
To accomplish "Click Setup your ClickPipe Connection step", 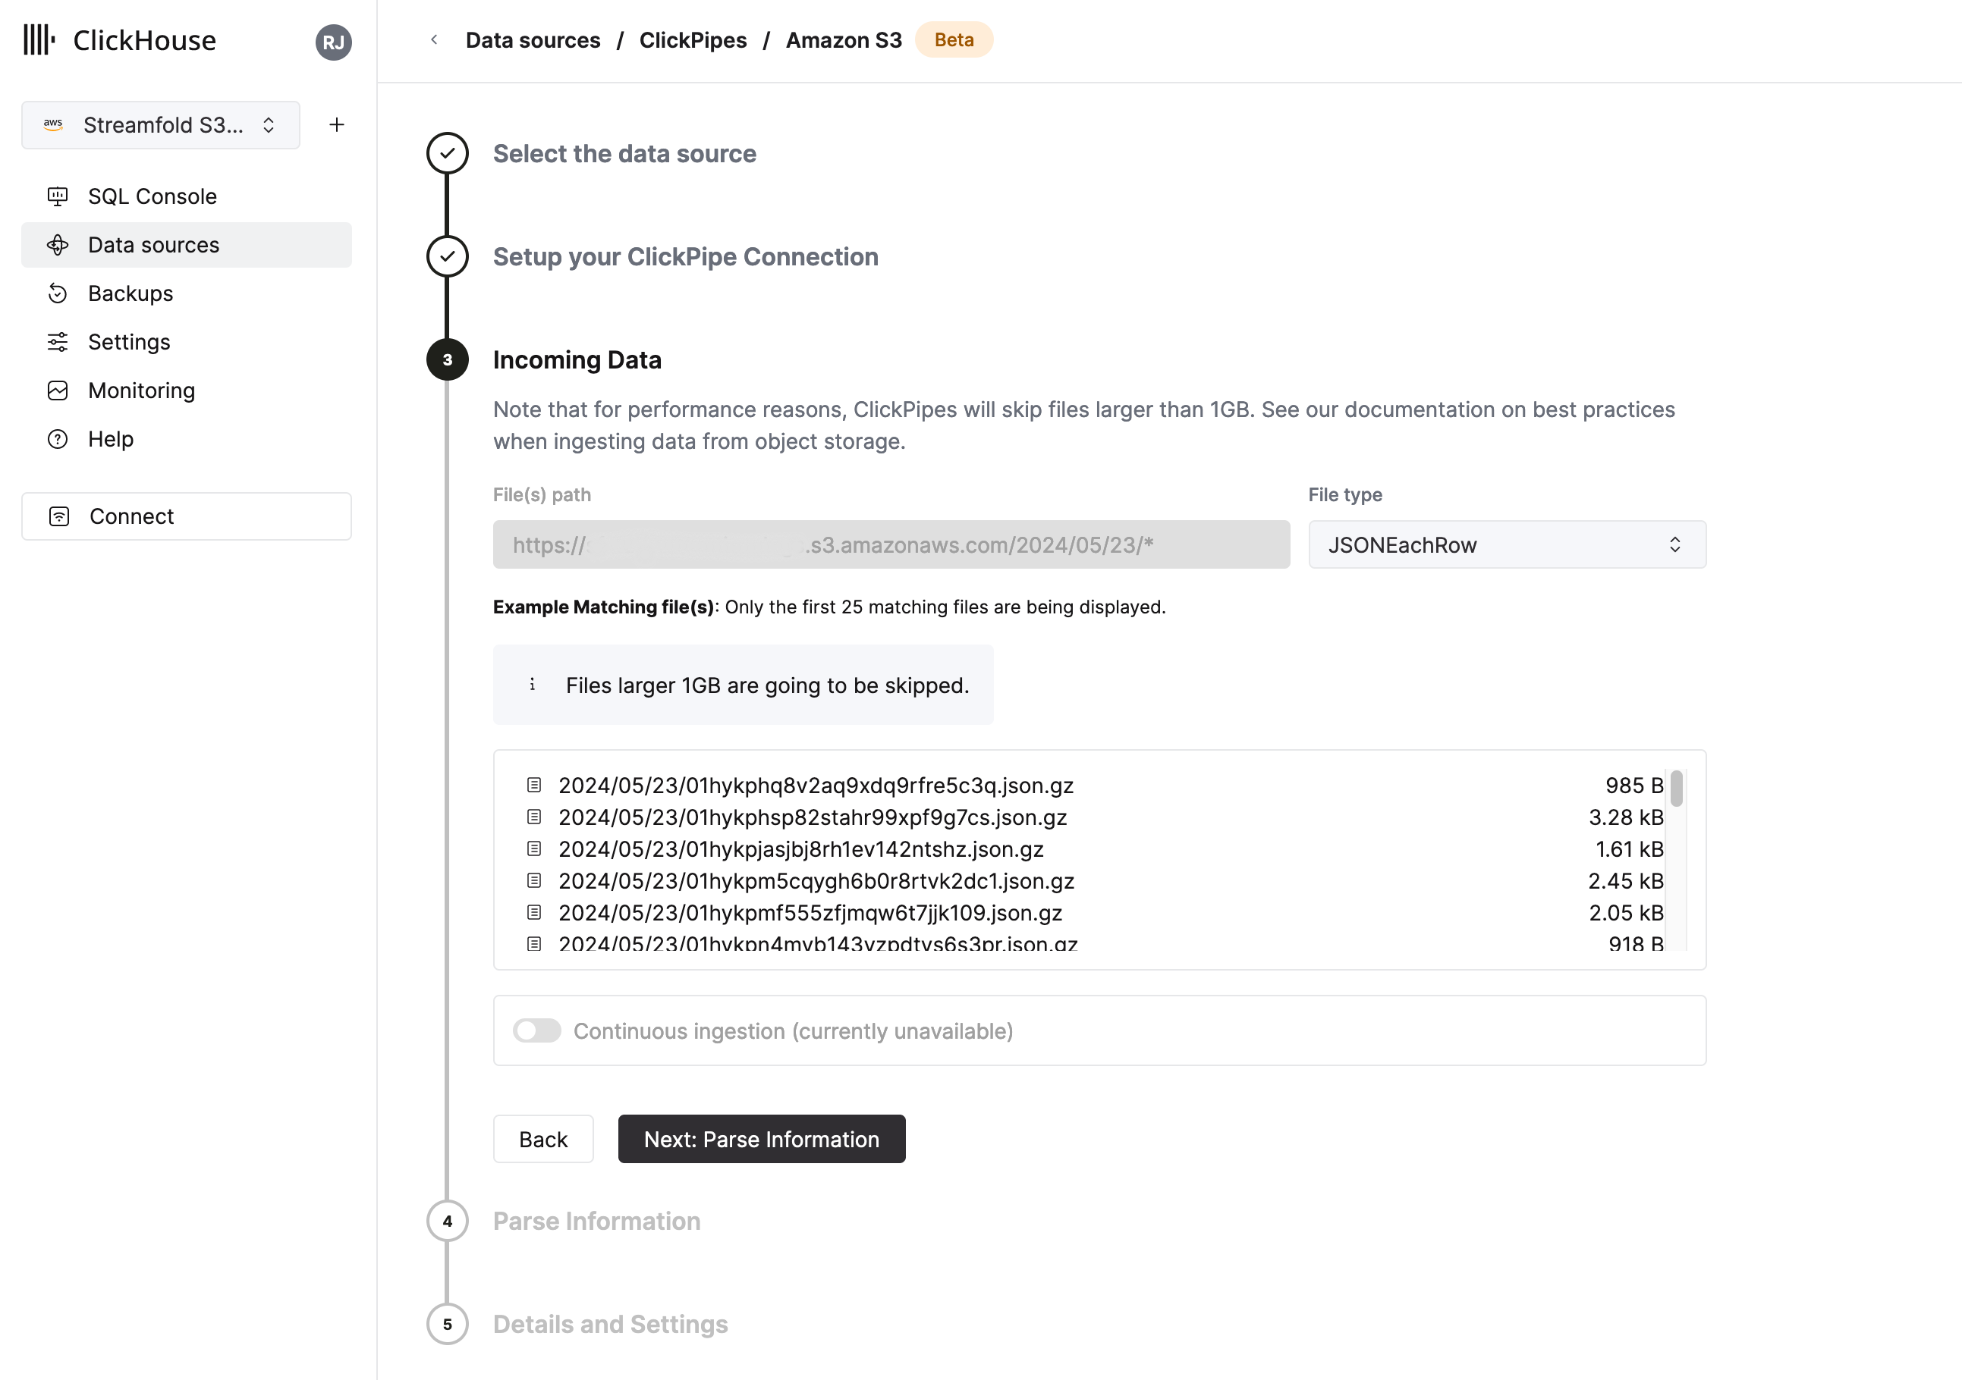I will [685, 257].
